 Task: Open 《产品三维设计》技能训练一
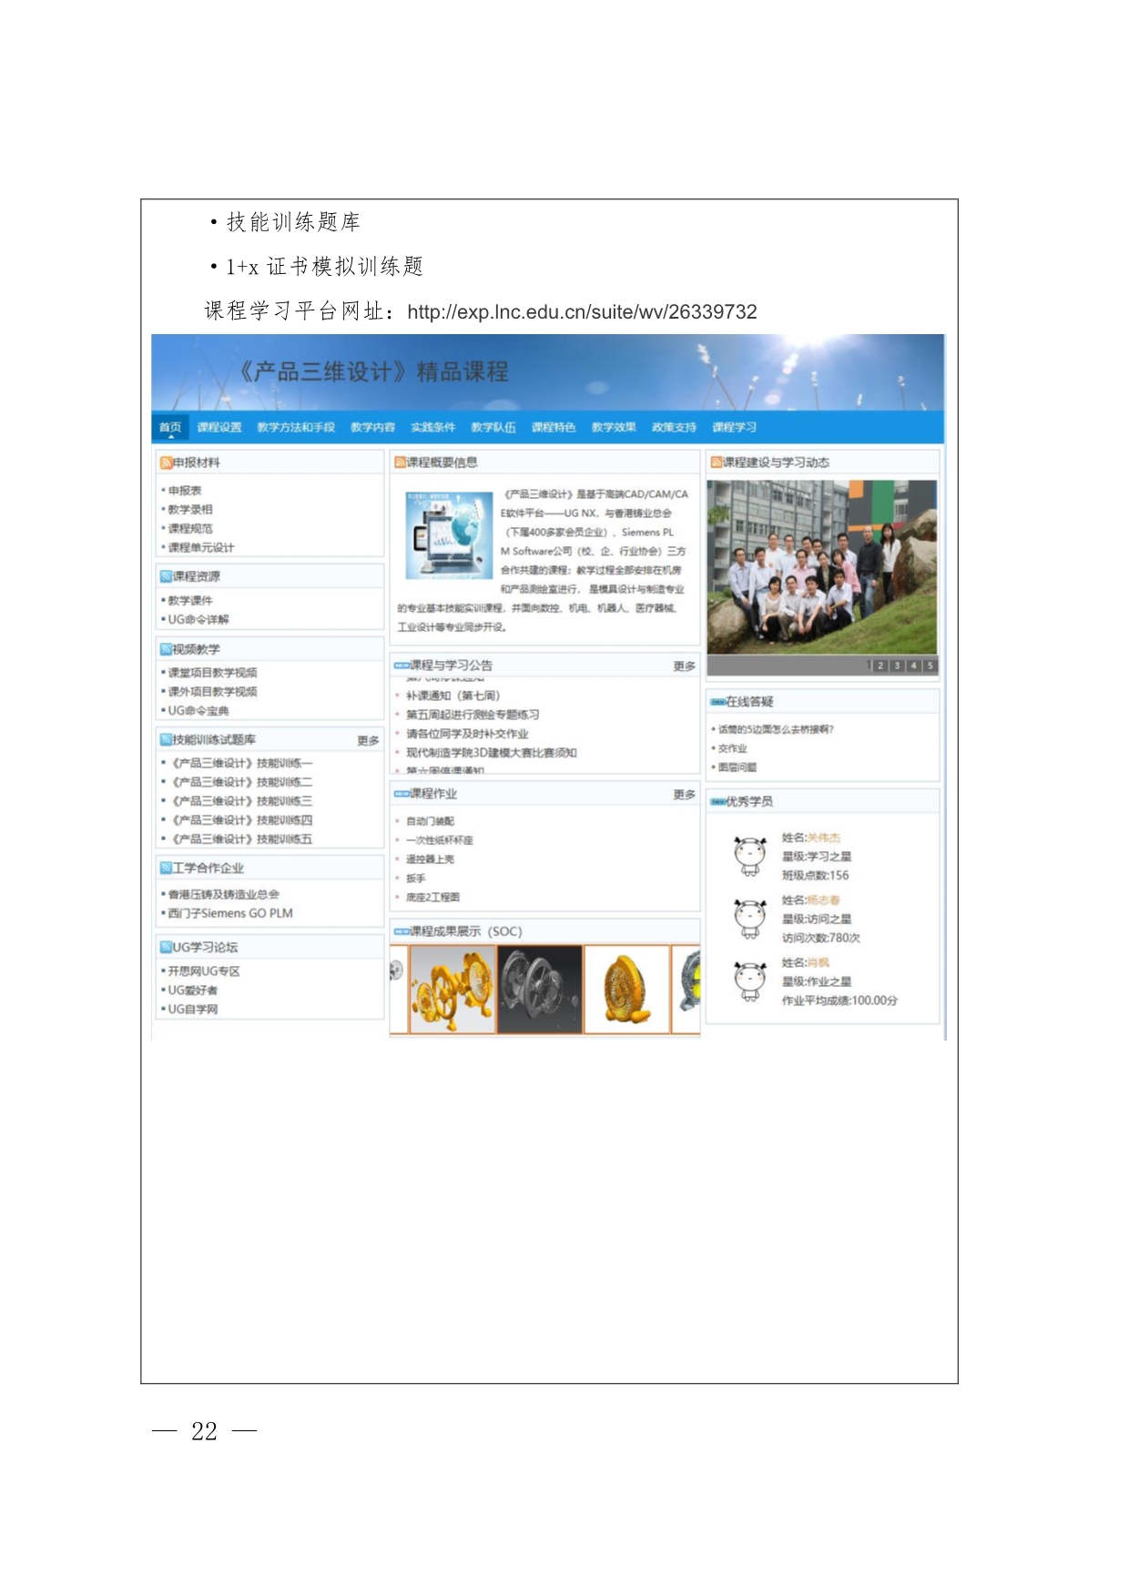241,764
